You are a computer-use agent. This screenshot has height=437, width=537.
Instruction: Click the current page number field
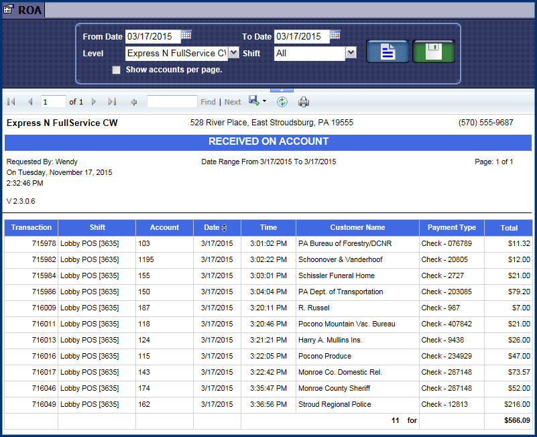pyautogui.click(x=53, y=102)
